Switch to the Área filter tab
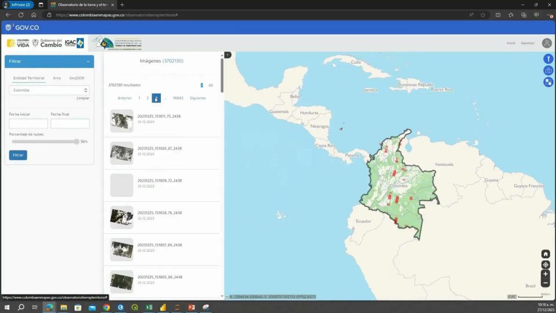Screen dimensions: 556x313 click(57, 78)
